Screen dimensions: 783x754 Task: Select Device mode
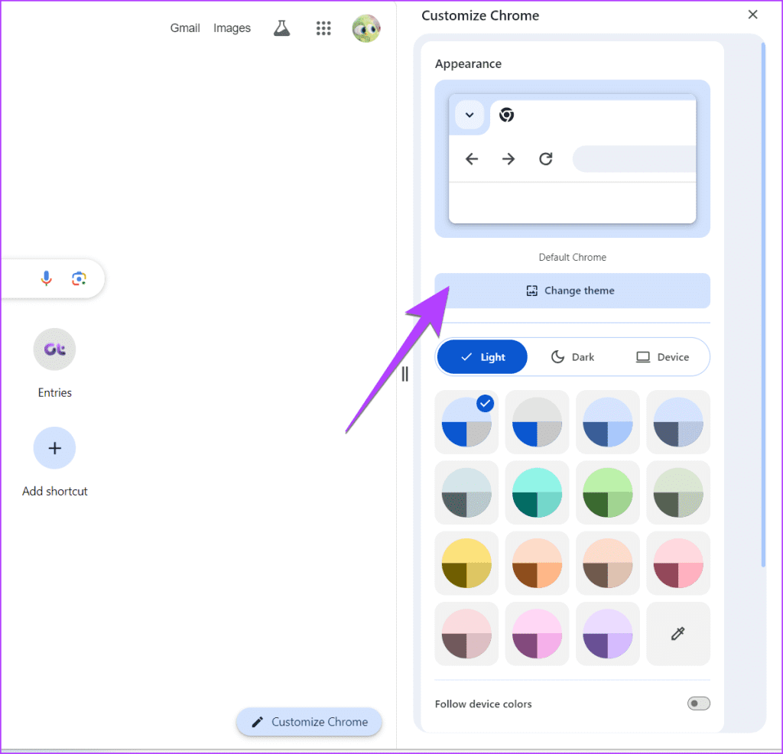pos(663,357)
